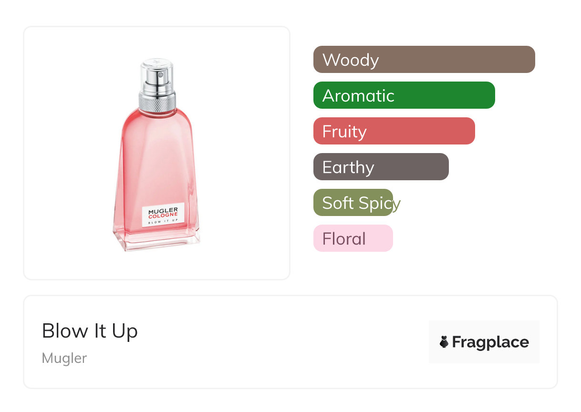Click the knurled silver collar of the bottle
This screenshot has width=581, height=412.
tap(157, 101)
